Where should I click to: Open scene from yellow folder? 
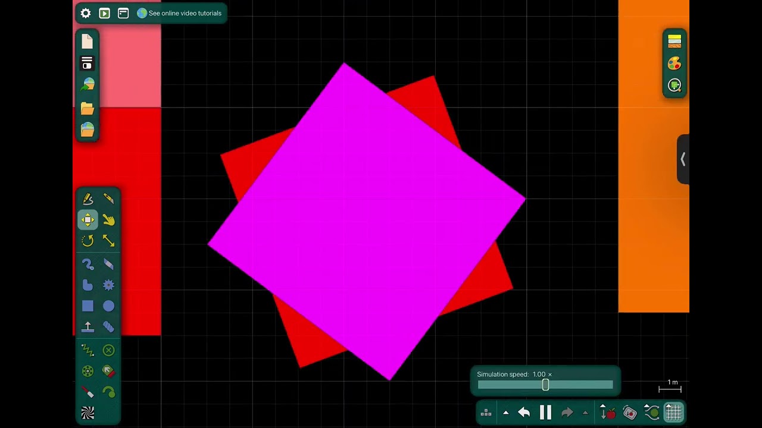88,108
